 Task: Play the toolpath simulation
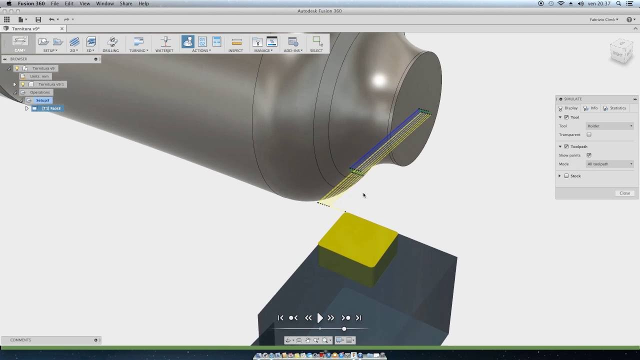click(x=320, y=318)
